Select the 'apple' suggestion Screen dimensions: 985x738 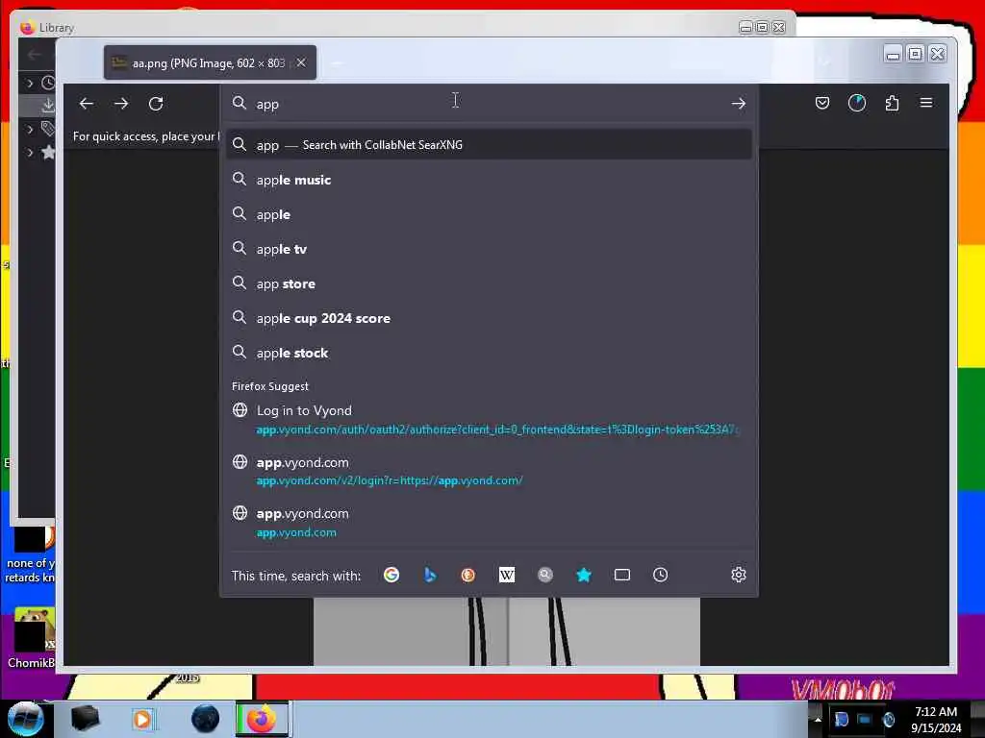tap(489, 214)
